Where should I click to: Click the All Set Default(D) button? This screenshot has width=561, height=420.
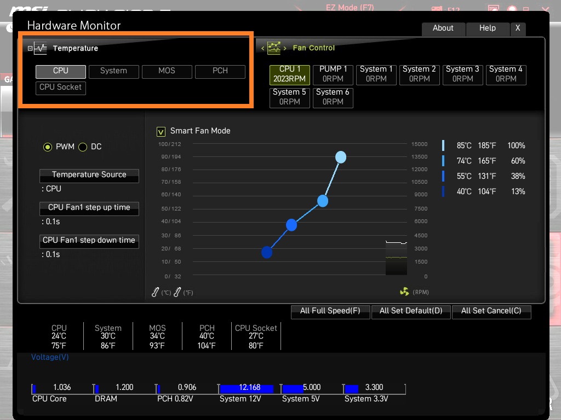point(411,311)
